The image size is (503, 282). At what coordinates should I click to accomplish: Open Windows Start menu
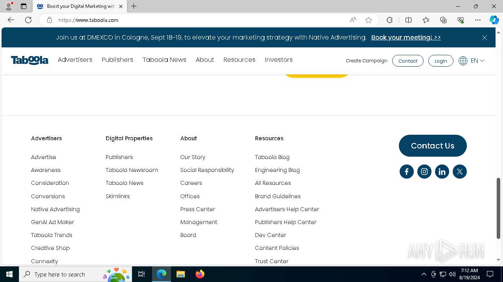coord(9,274)
